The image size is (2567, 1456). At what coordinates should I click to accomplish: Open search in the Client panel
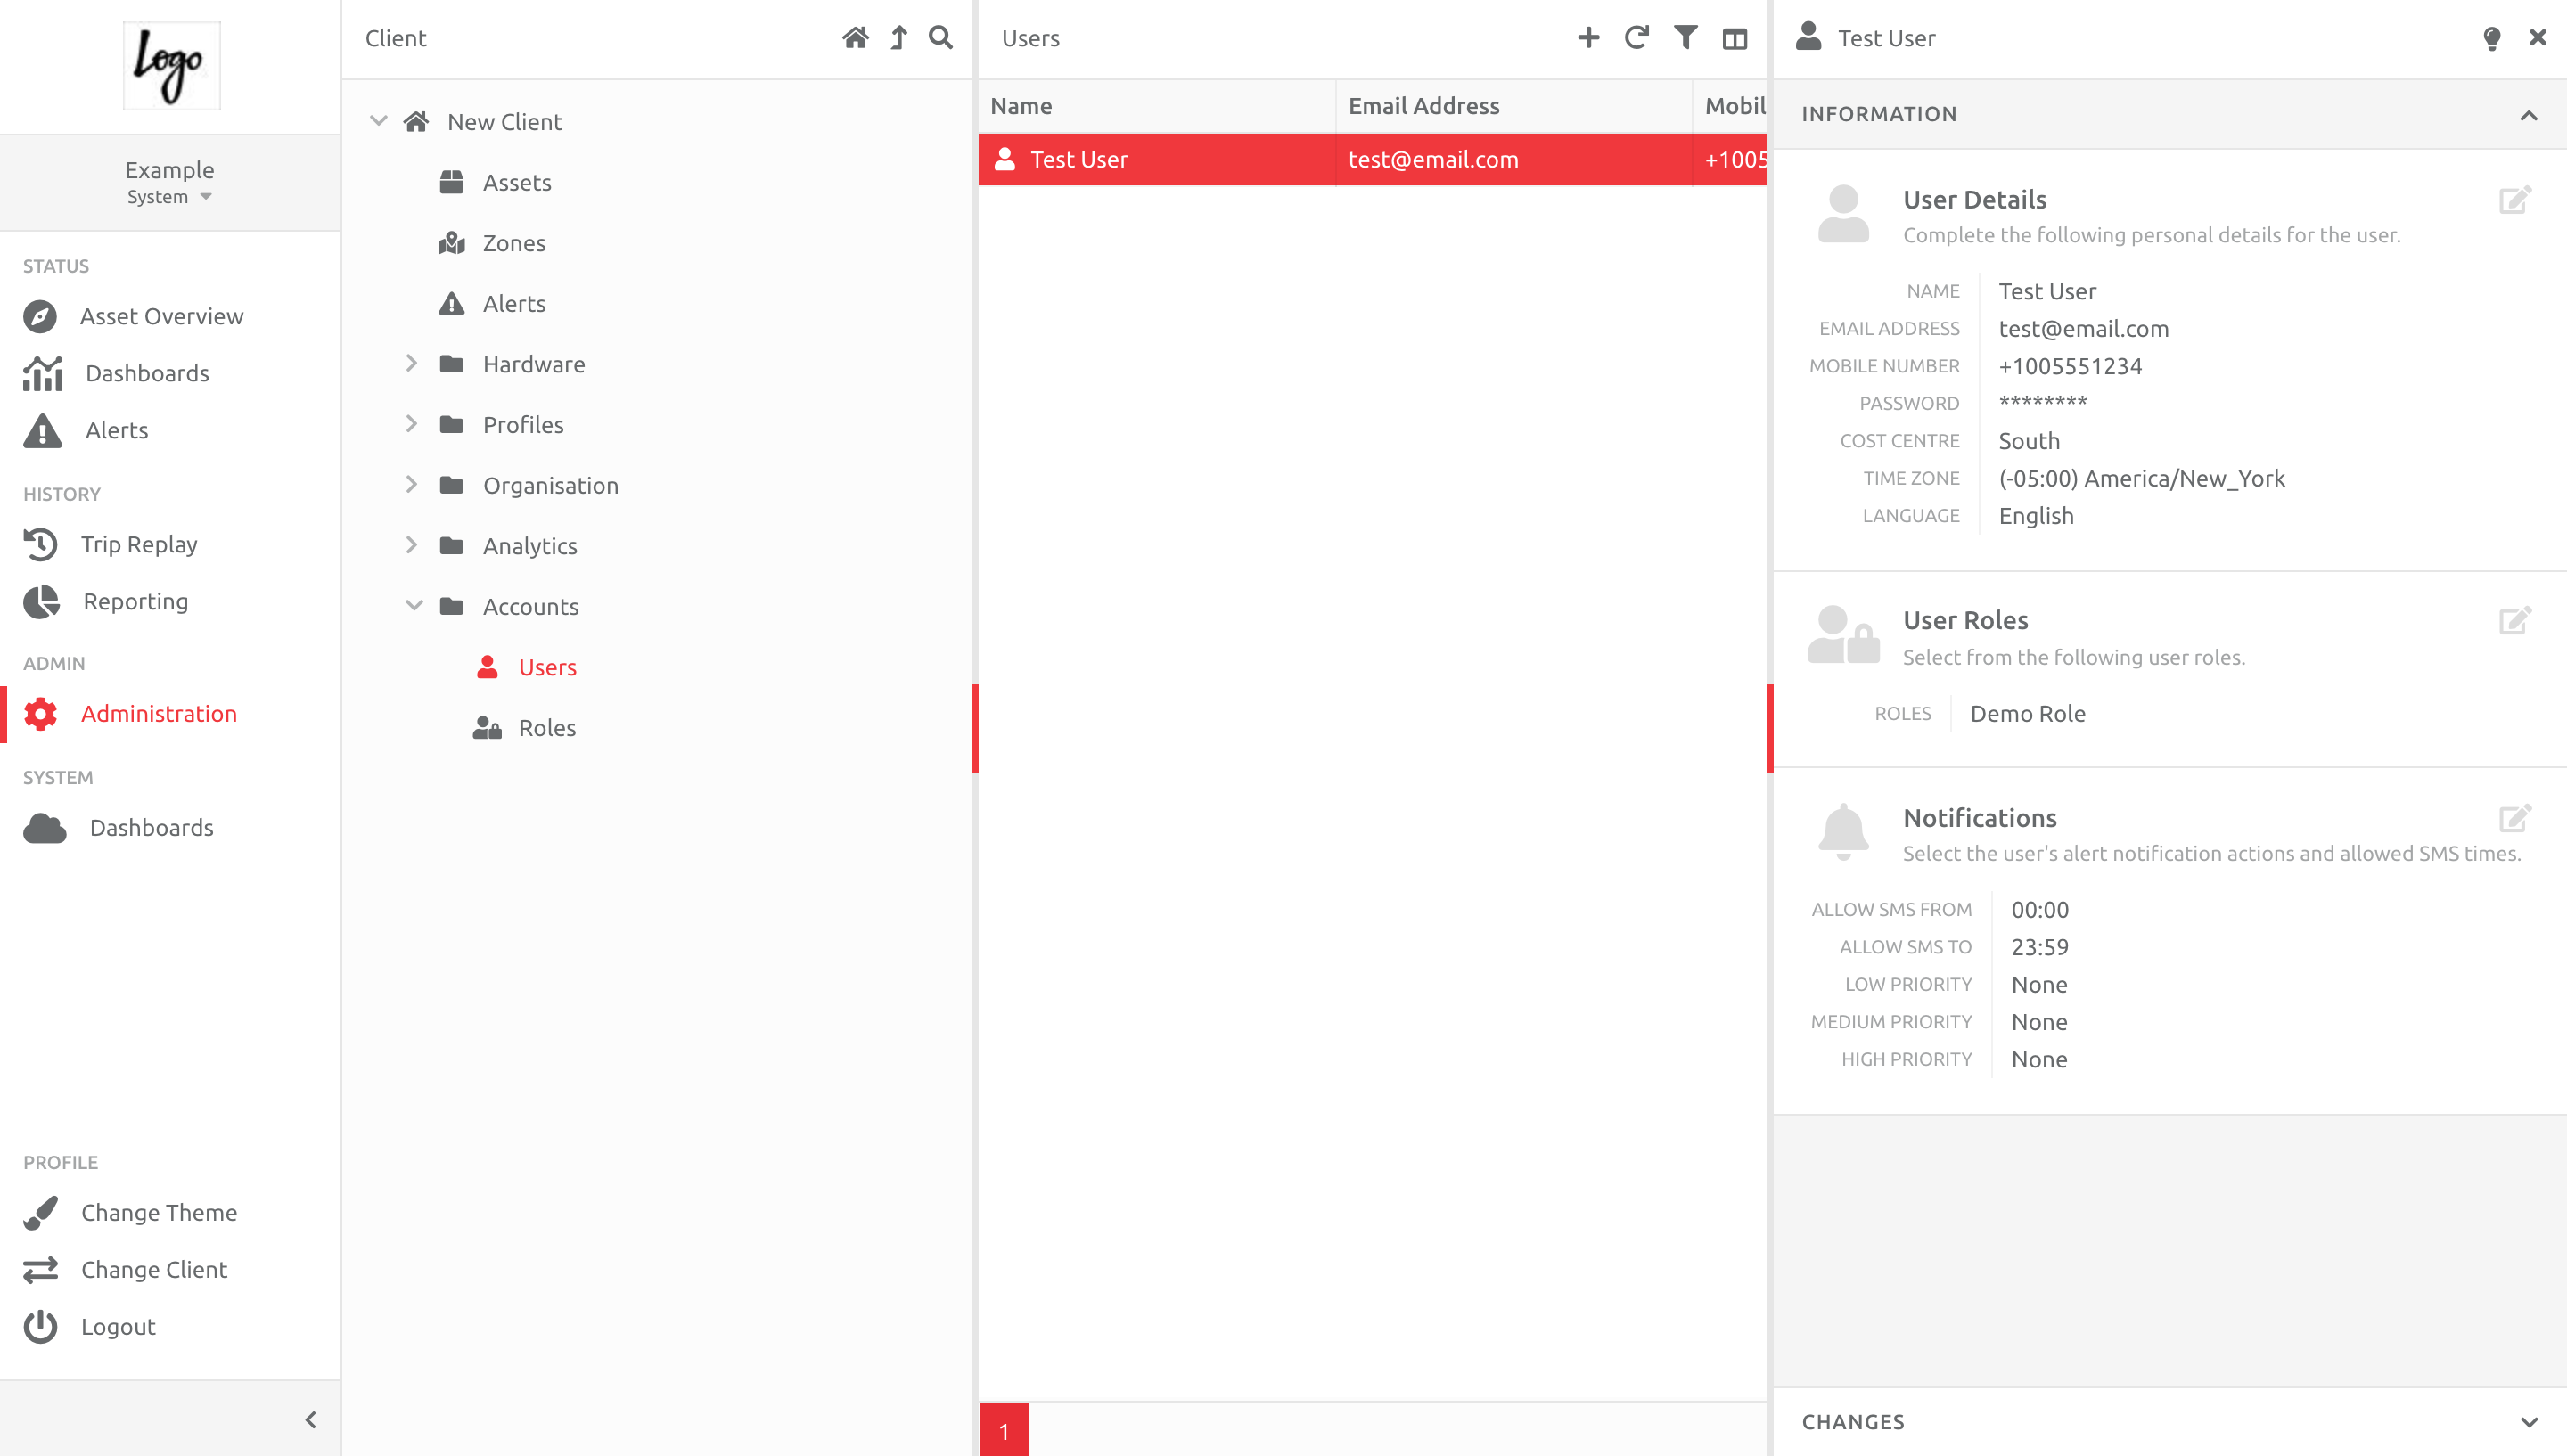tap(940, 37)
